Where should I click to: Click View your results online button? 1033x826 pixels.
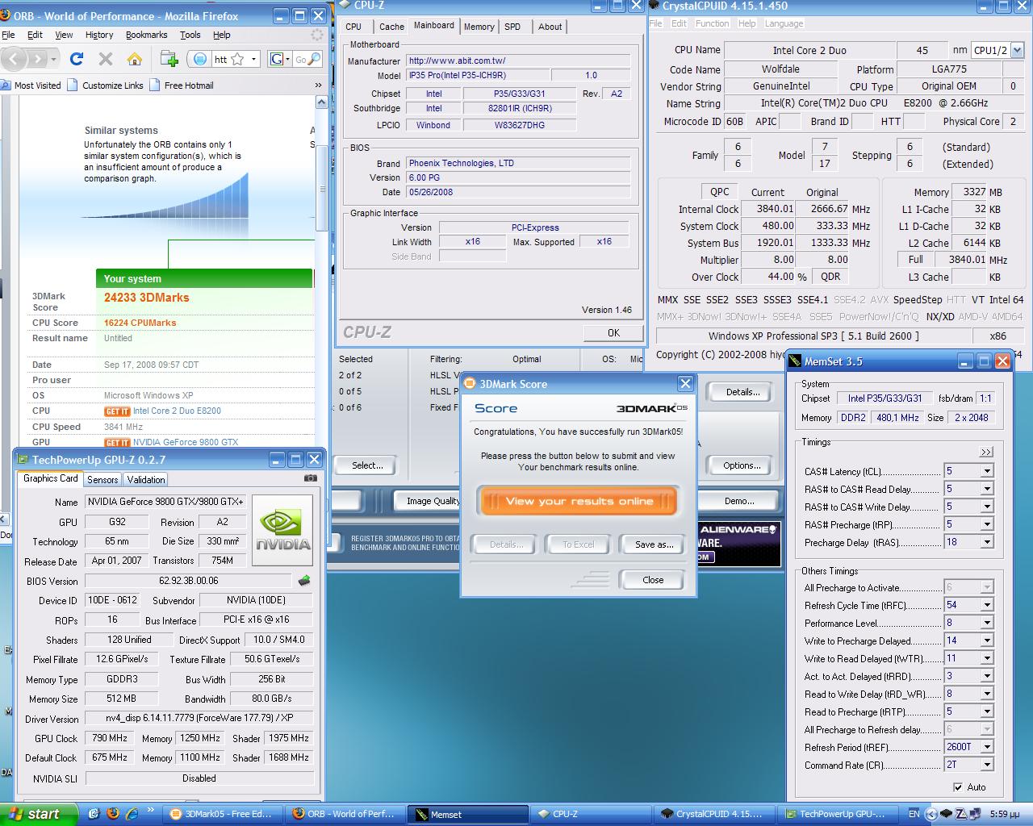click(x=578, y=501)
